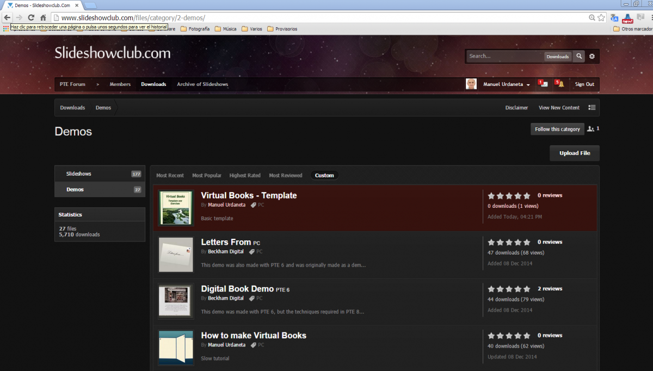
Task: Open the Digital Book Demo title
Action: 237,289
